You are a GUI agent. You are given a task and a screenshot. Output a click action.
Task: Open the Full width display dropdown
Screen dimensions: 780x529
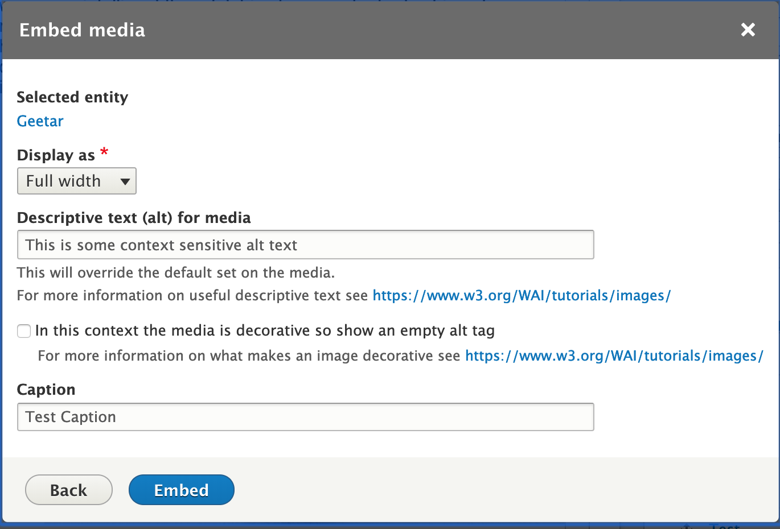click(x=76, y=181)
